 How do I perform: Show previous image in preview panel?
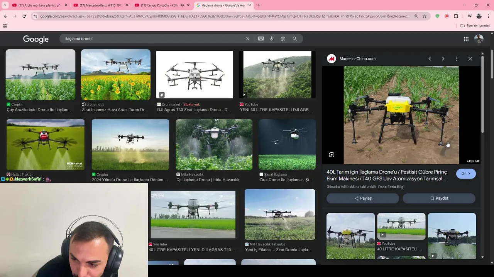430,58
